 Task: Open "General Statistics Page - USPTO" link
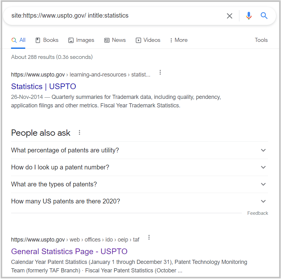tap(69, 251)
